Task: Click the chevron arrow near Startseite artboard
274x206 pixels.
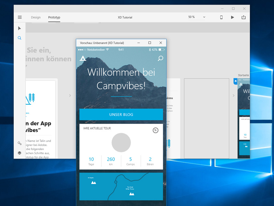Action: (x=234, y=95)
